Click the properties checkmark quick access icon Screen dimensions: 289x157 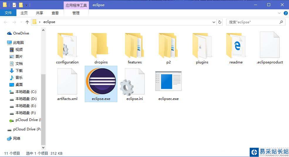click(x=14, y=5)
